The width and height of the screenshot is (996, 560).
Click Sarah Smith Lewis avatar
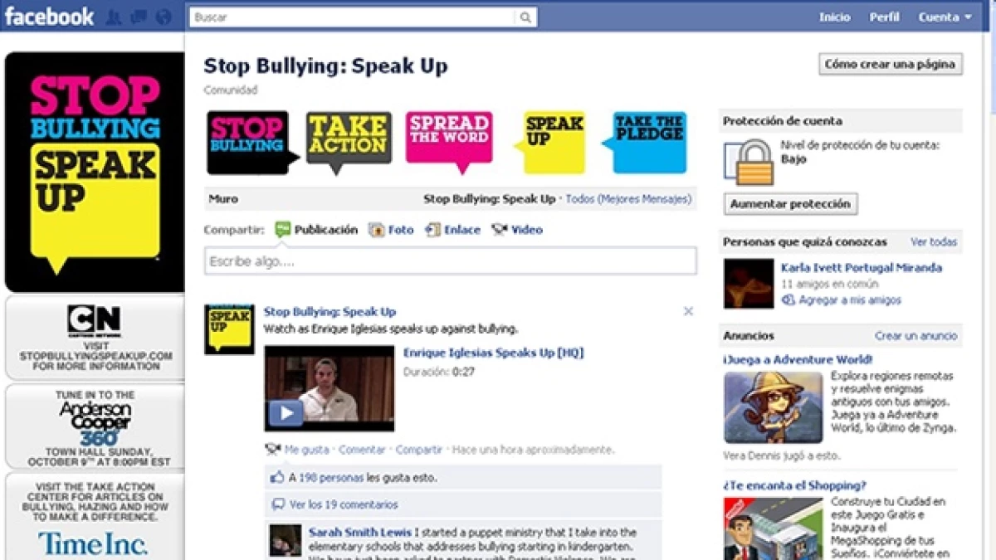click(285, 541)
